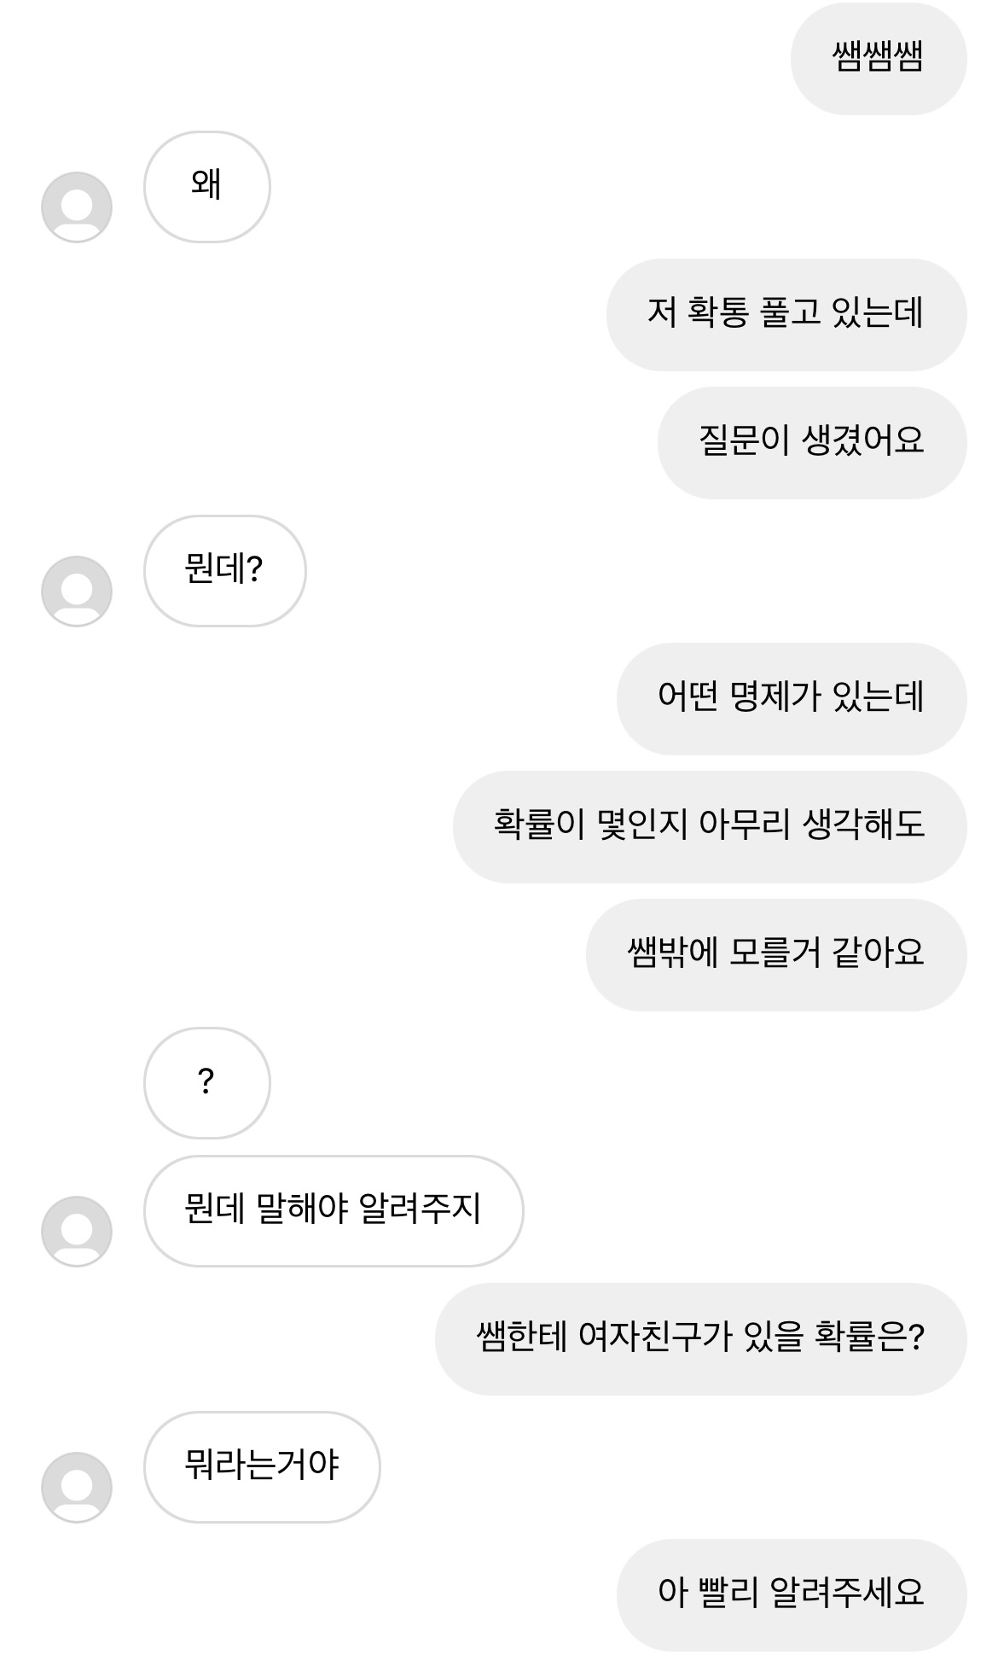This screenshot has width=998, height=1661.
Task: Select the received '왜' message bubble
Action: (206, 187)
